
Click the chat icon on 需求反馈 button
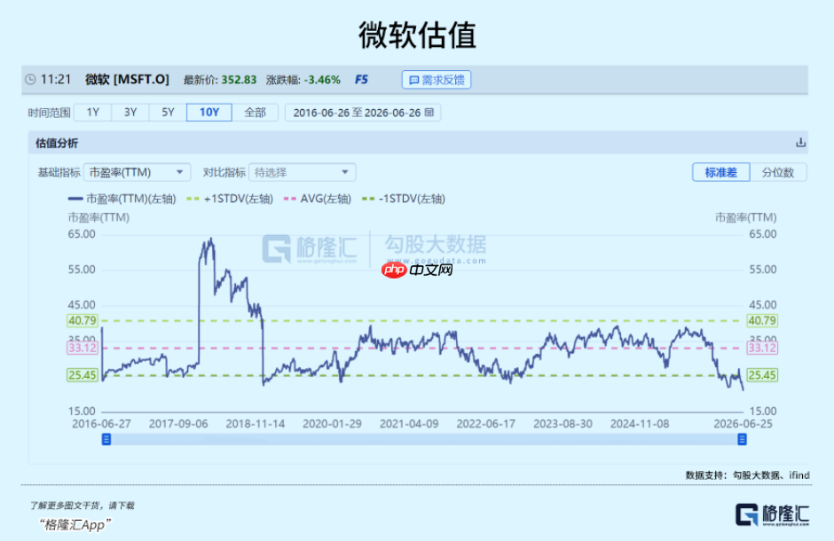(x=413, y=80)
